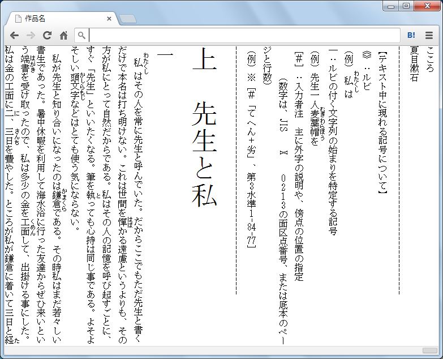Click the line (例) 先生一人麦藁帽を

(315, 99)
